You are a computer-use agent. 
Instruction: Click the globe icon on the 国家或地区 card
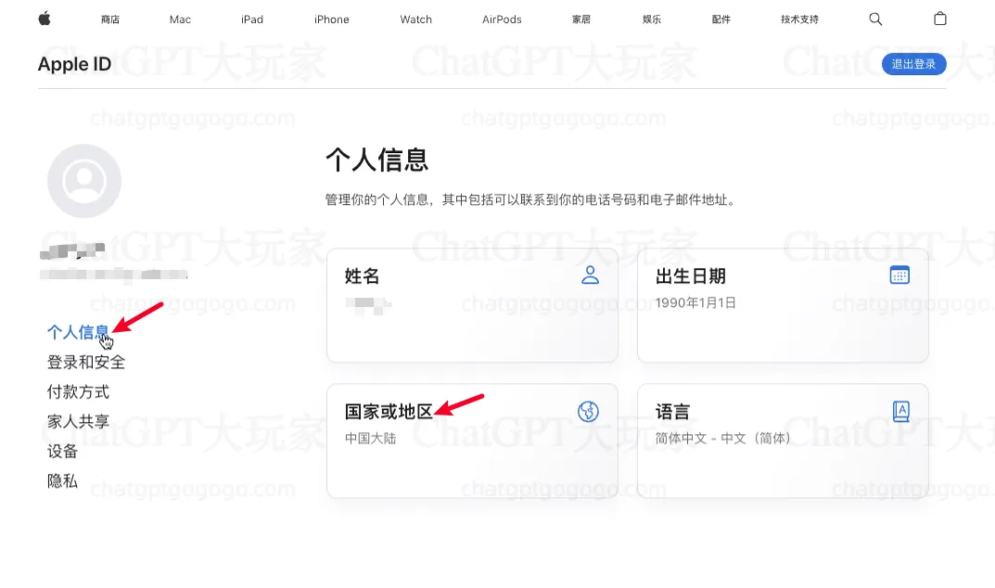click(x=587, y=411)
